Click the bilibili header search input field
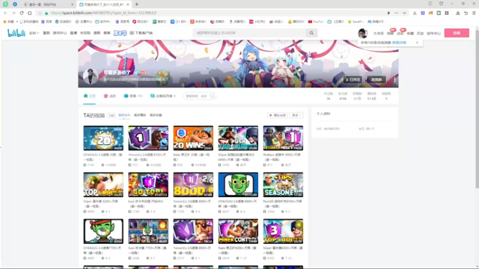This screenshot has height=269, width=479. (x=250, y=33)
